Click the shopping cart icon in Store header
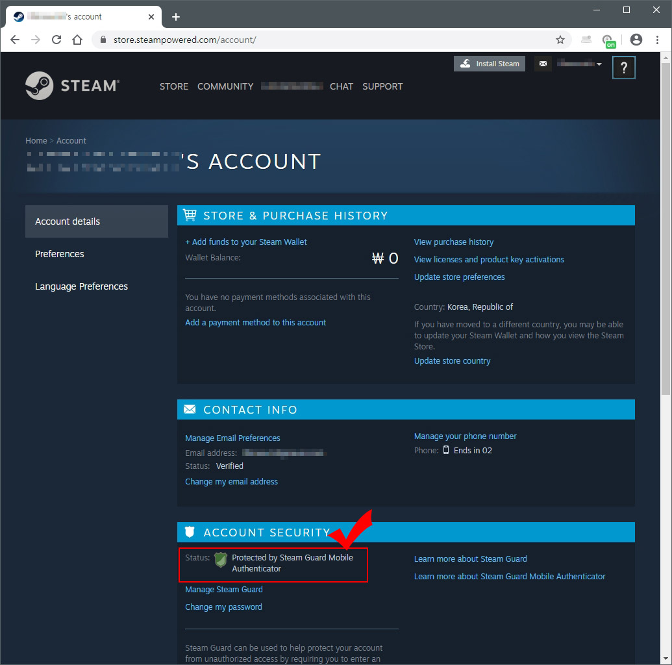 tap(190, 215)
